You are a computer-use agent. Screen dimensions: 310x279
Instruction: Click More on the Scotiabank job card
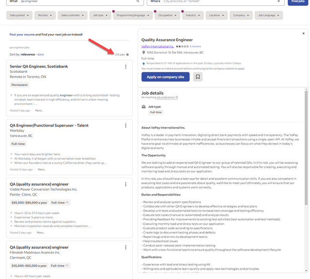tap(39, 111)
